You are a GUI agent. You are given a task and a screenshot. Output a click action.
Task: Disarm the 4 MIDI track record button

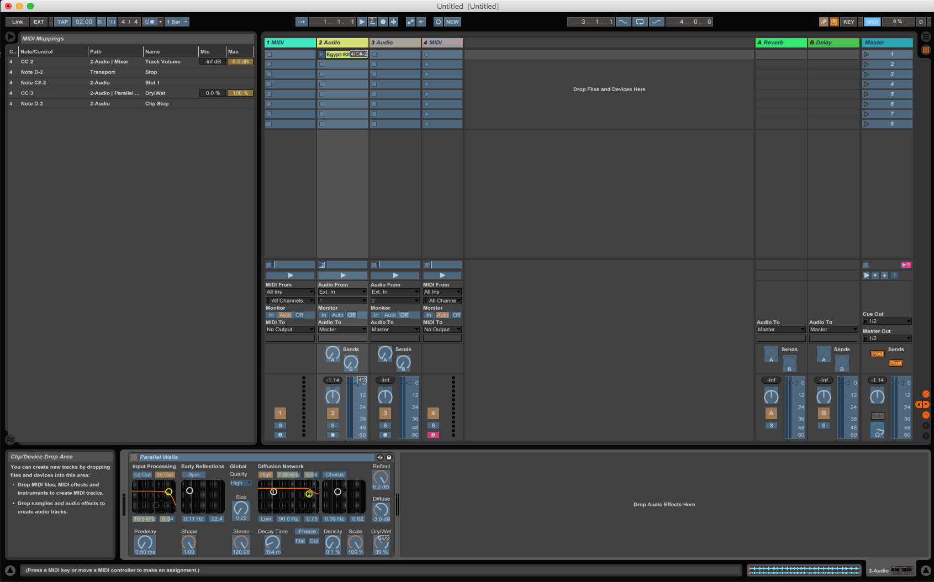[433, 435]
